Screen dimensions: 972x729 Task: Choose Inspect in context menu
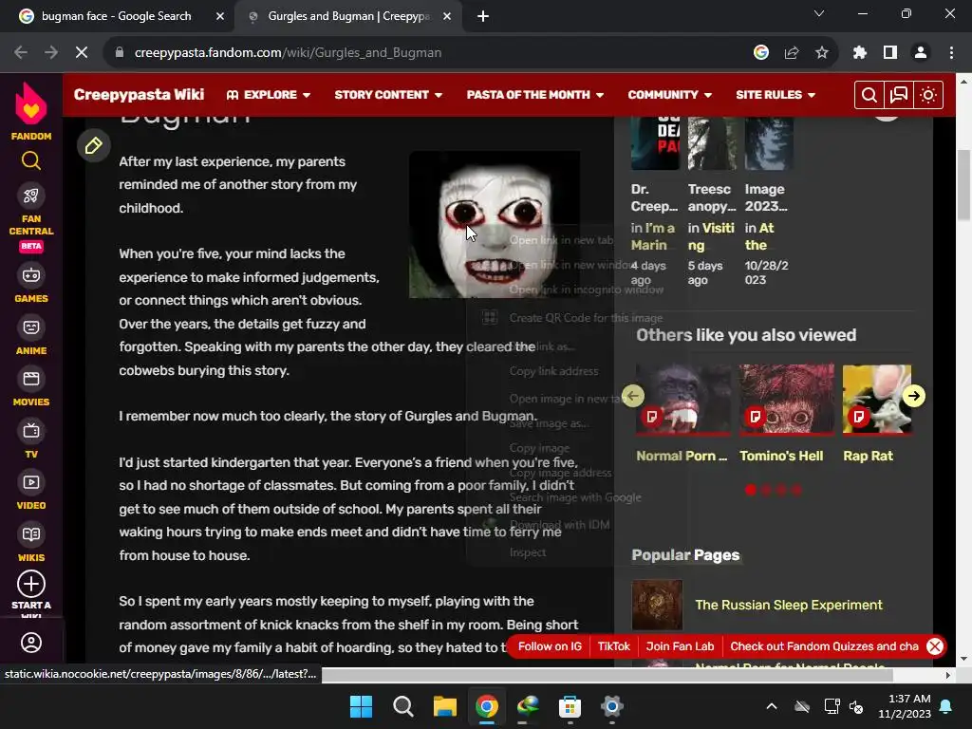(528, 551)
